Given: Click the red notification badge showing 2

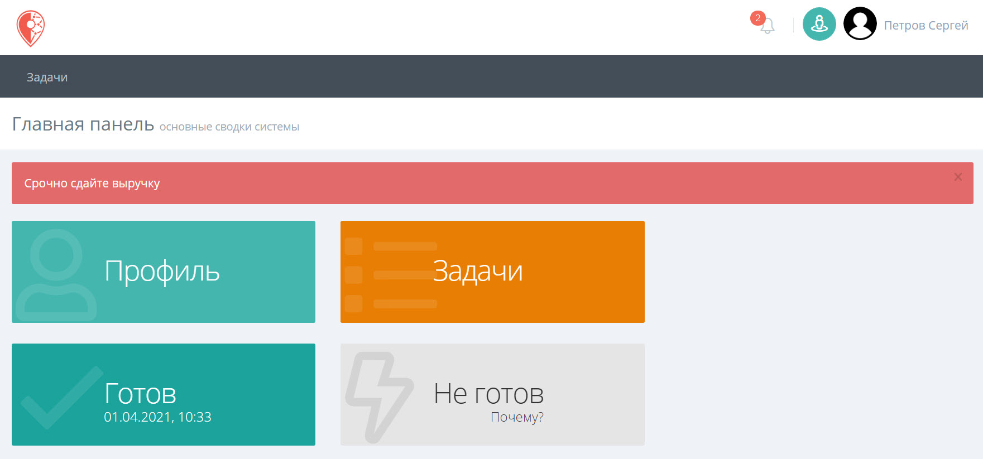Looking at the screenshot, I should pyautogui.click(x=757, y=18).
